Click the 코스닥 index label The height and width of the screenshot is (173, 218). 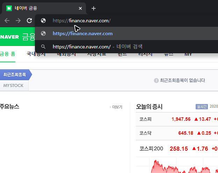pyautogui.click(x=145, y=133)
